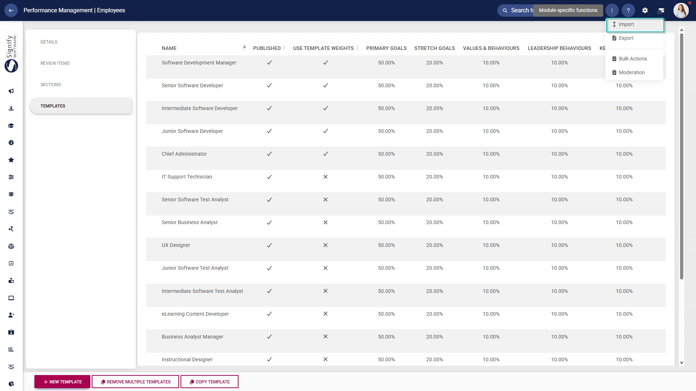Switch to the Sections tab
This screenshot has height=391, width=696.
coord(81,85)
